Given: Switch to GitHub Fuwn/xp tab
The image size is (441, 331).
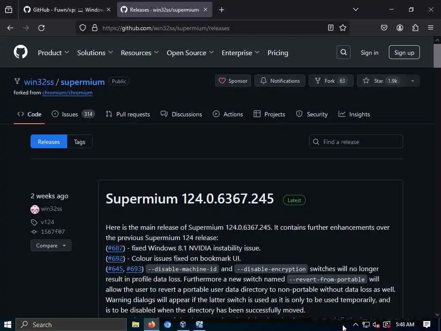Looking at the screenshot, I should point(67,10).
